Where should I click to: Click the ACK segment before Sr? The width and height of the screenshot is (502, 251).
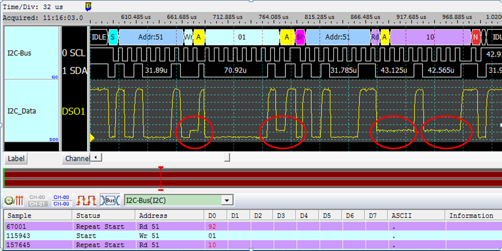(287, 37)
